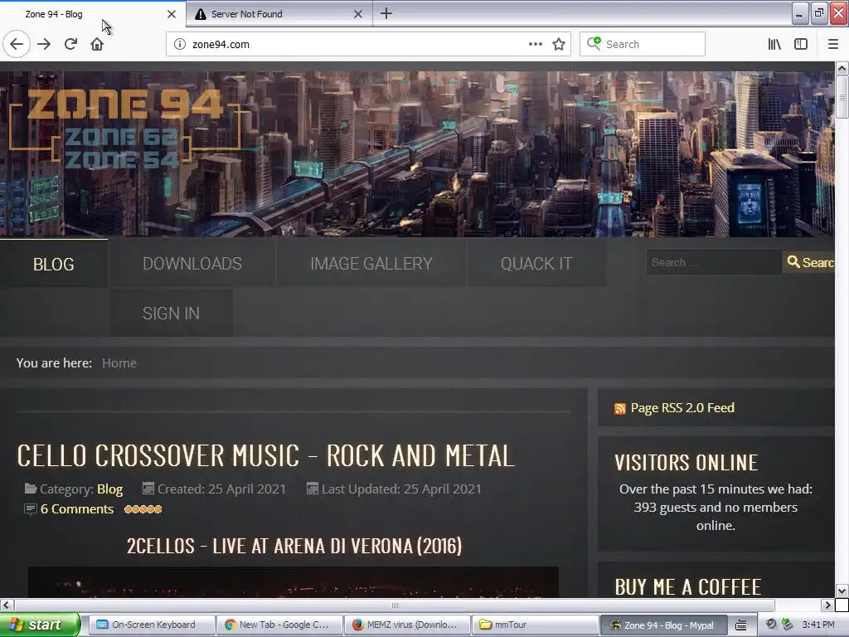Viewport: 849px width, 637px height.
Task: Select Zone 94 - Blog - Mypal taskbar button
Action: (x=662, y=625)
